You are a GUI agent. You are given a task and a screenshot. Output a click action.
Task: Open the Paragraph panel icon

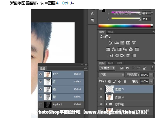click(92, 20)
